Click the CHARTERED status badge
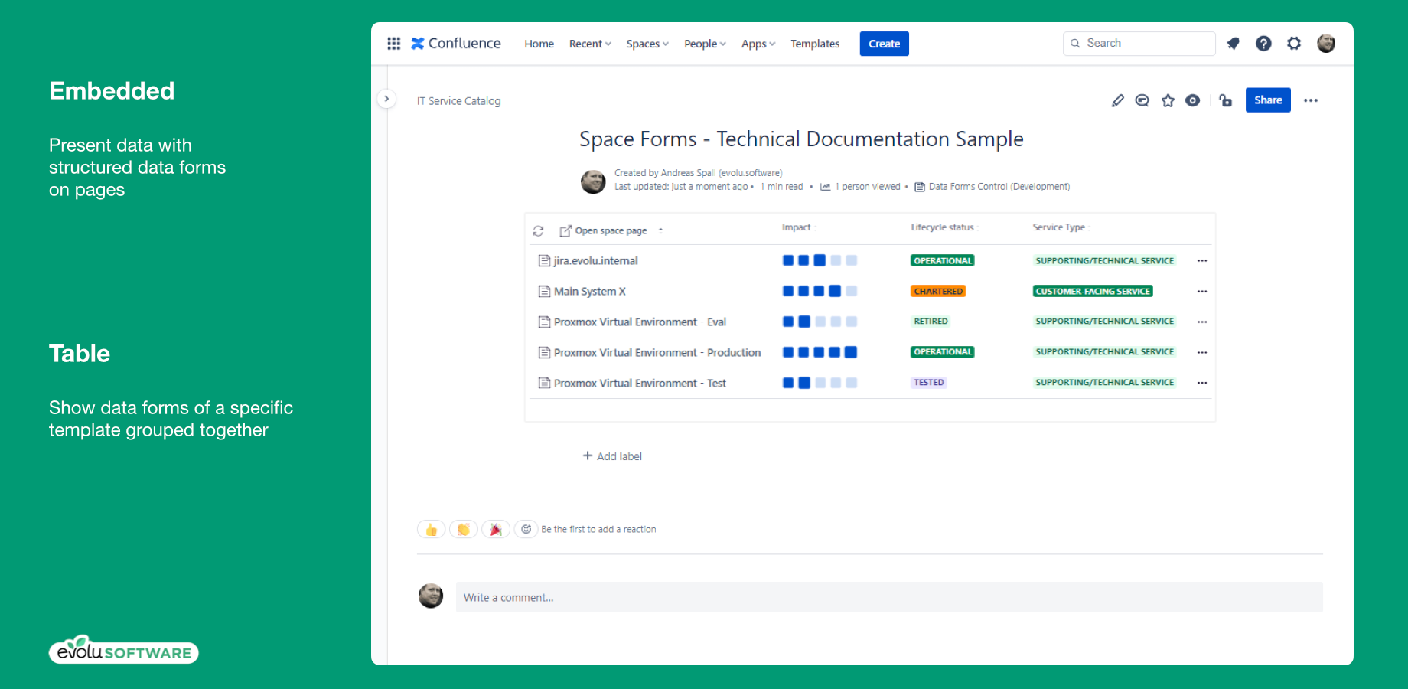 [x=938, y=292]
